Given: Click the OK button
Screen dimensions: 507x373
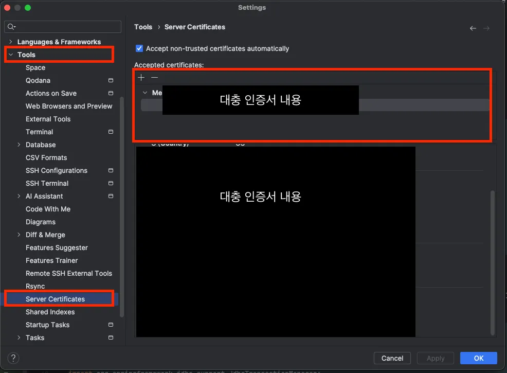Looking at the screenshot, I should coord(479,358).
